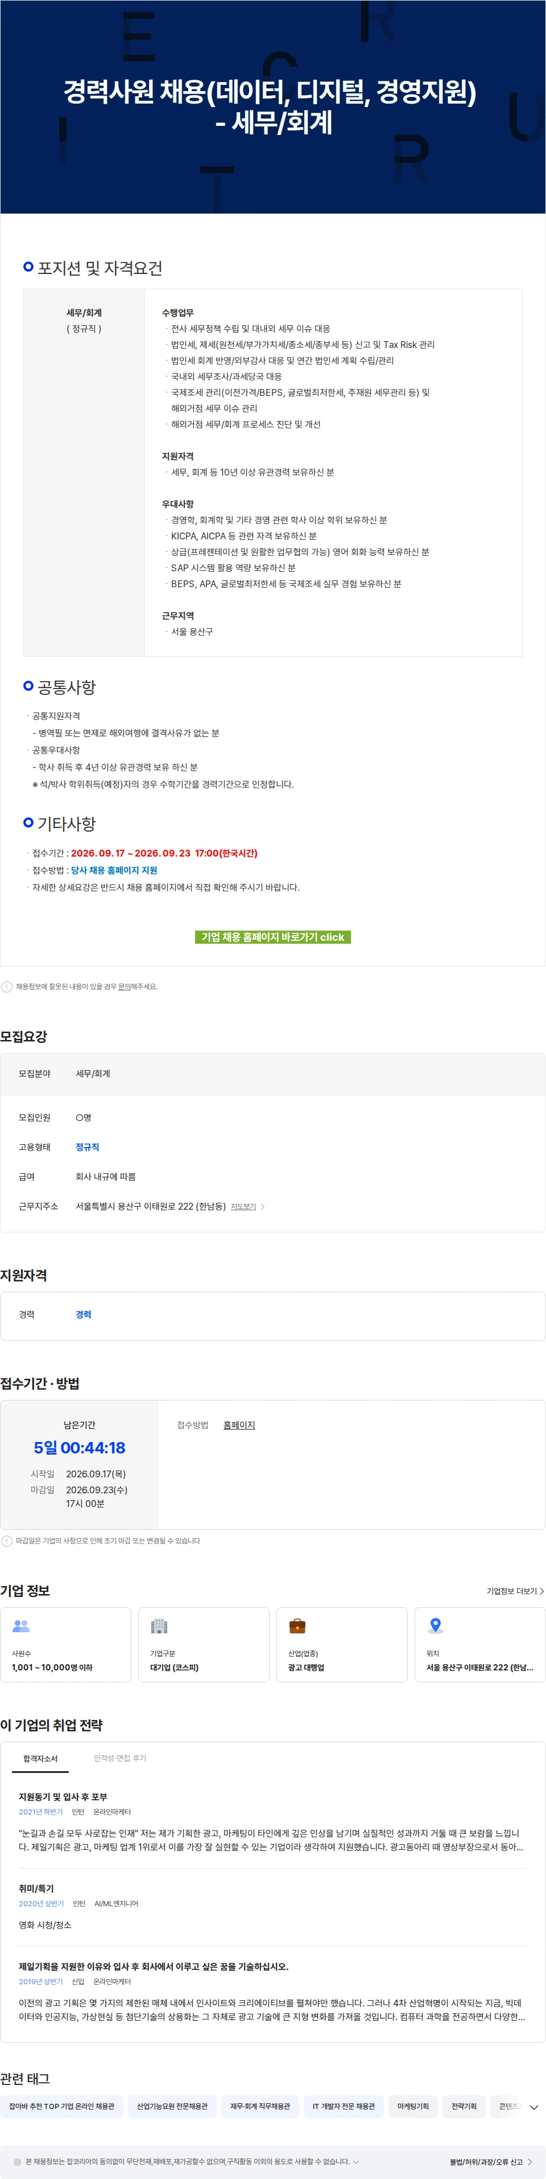The height and width of the screenshot is (2179, 546).
Task: Click the 2021년 하반기 period label
Action: tap(40, 1812)
